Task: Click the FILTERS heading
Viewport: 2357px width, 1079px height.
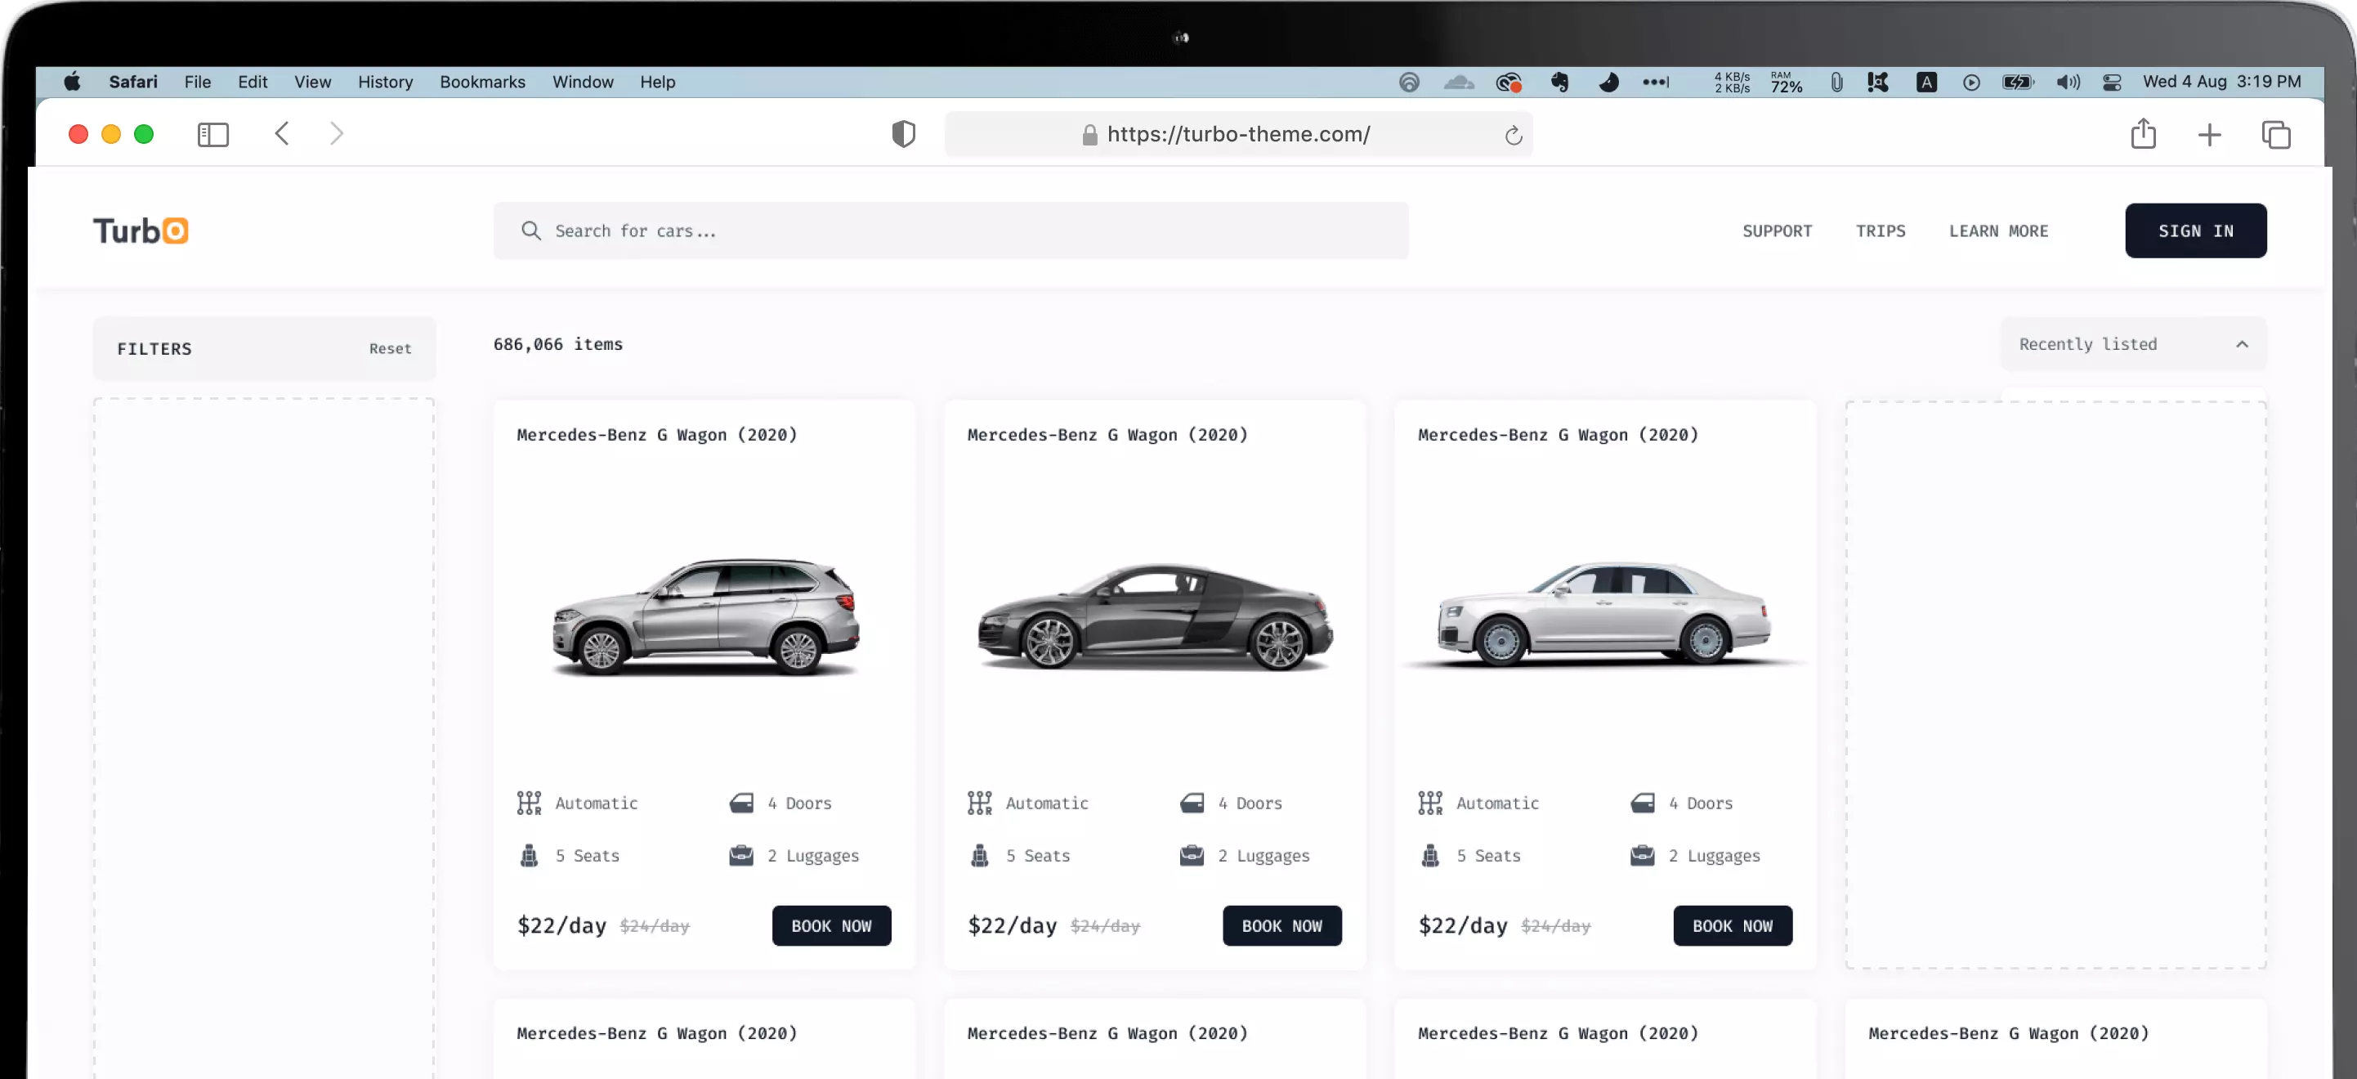Action: [x=154, y=349]
